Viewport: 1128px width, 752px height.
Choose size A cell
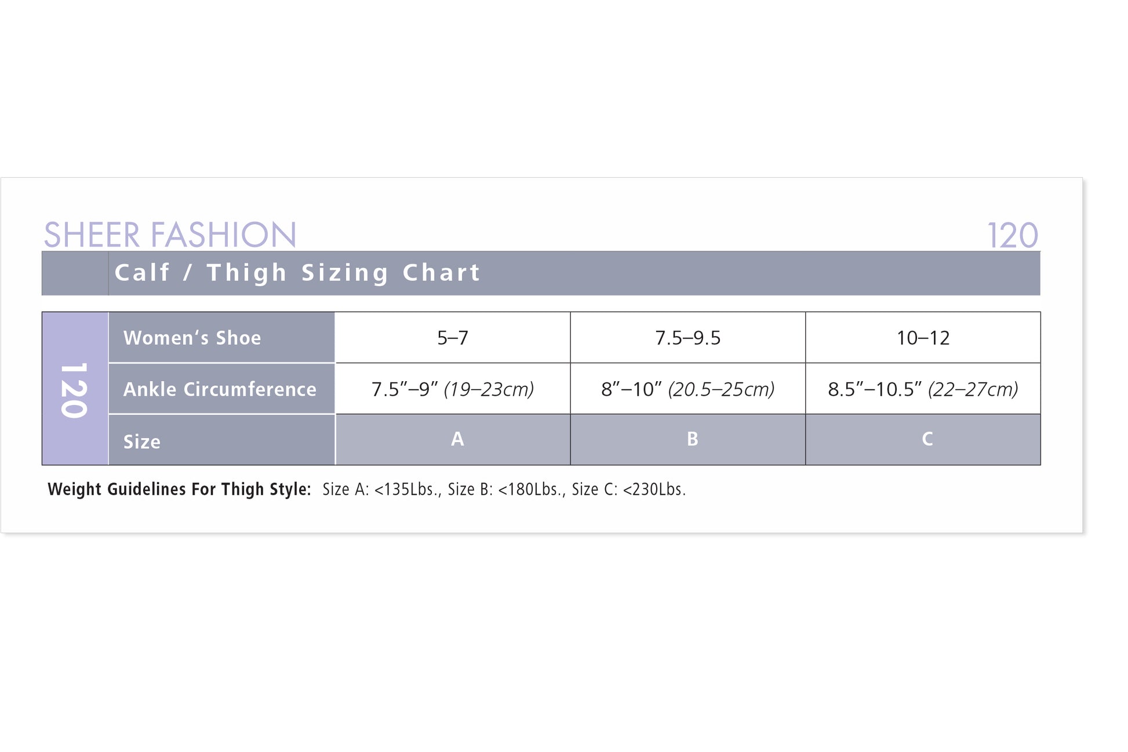point(457,439)
